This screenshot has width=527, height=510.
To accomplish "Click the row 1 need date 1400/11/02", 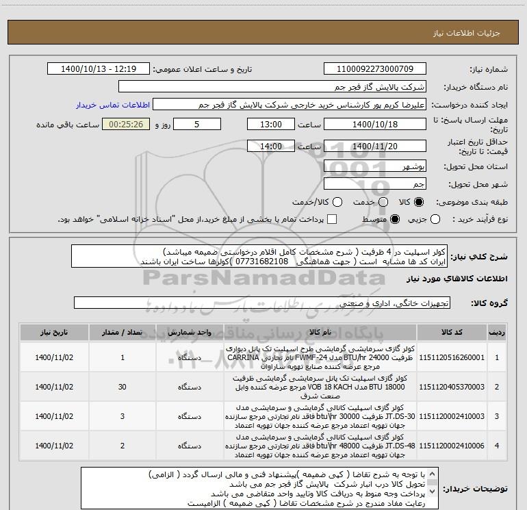I will point(54,357).
